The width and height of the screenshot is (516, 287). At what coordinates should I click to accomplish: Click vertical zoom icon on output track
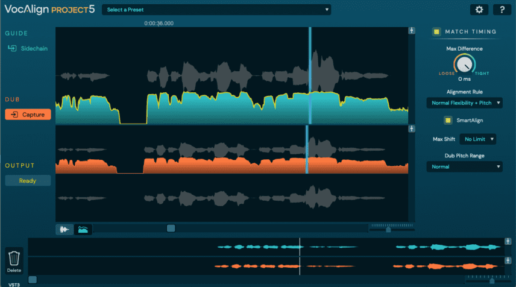click(412, 128)
